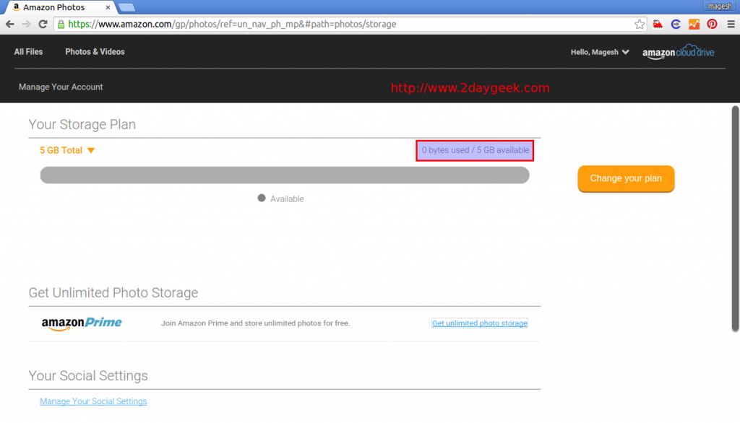Click the Pinterest extension icon
The height and width of the screenshot is (423, 740).
(712, 24)
